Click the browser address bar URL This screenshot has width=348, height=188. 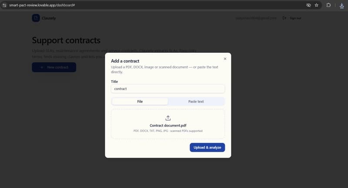[x=42, y=5]
